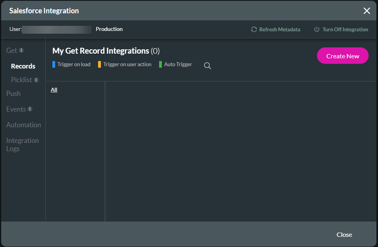Click the info icon next to Events
378x247 pixels.
[30, 109]
